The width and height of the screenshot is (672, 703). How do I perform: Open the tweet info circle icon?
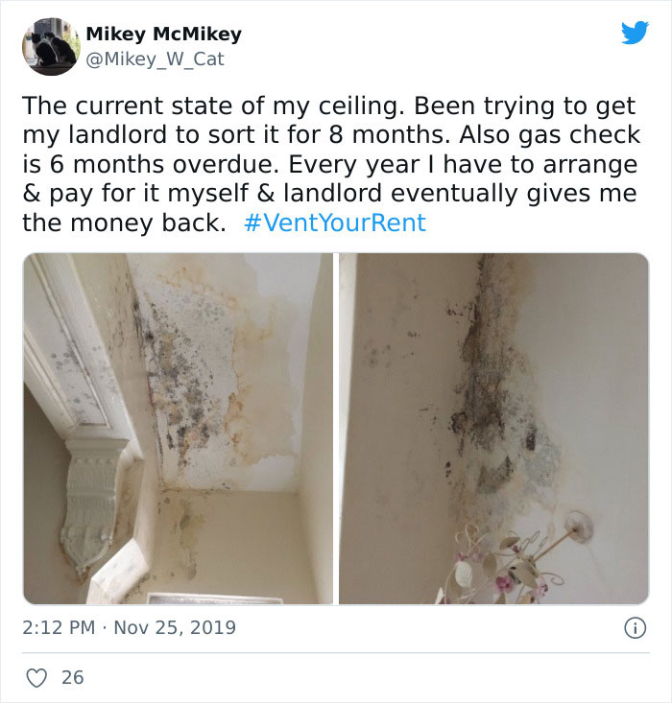point(636,627)
